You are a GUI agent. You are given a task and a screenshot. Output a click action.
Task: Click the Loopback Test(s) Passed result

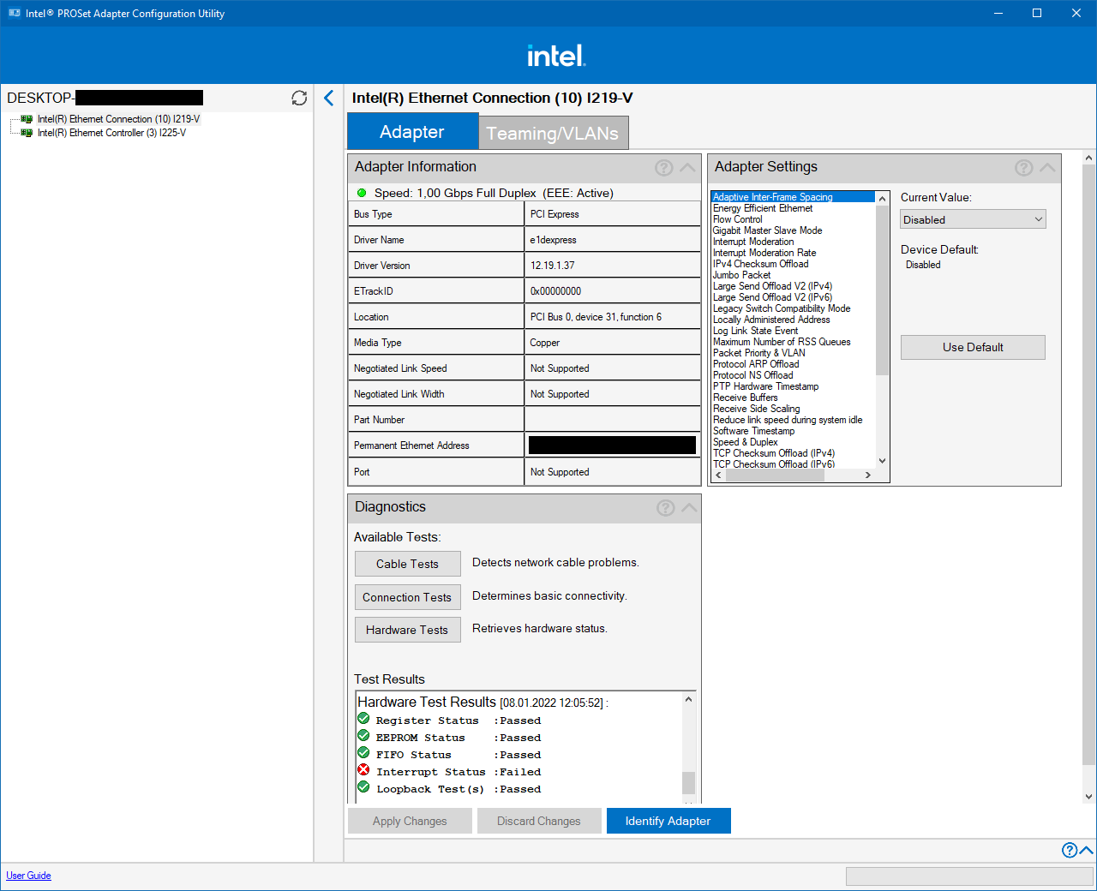click(459, 789)
